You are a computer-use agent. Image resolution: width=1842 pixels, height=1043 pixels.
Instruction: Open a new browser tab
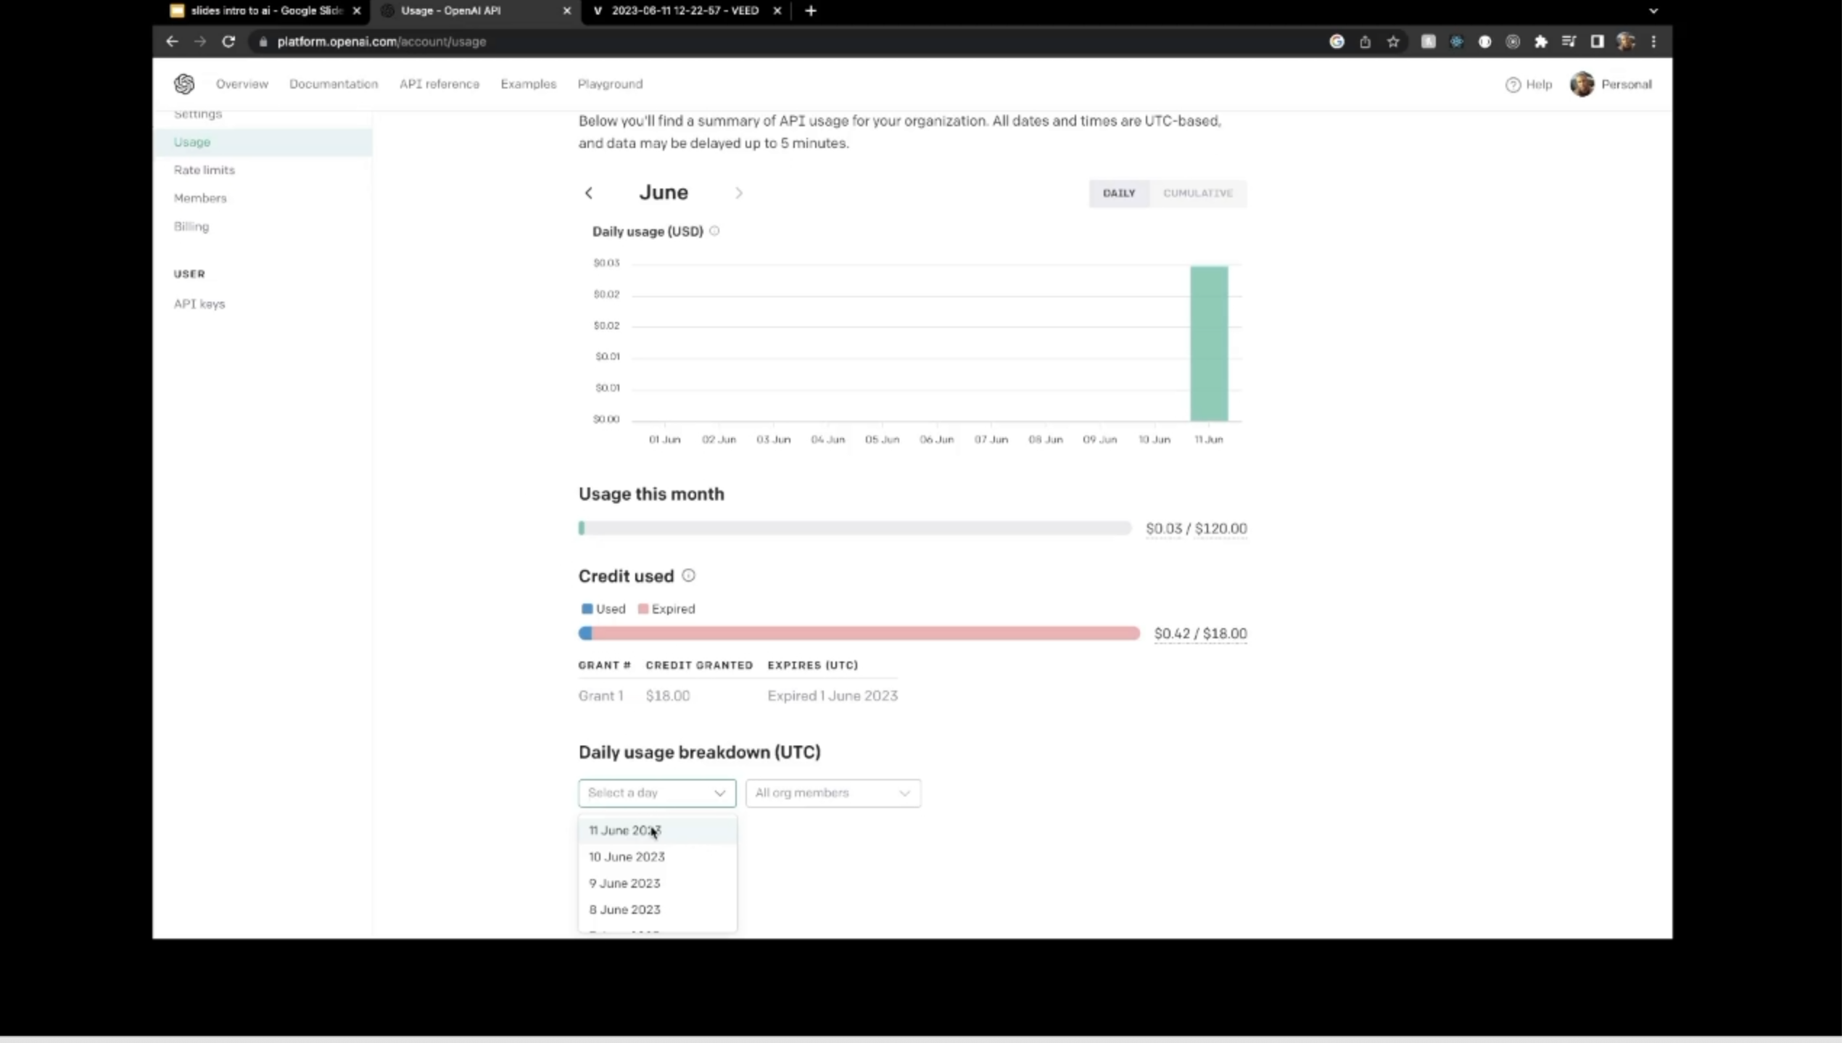[x=811, y=11]
